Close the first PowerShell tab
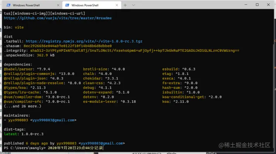 coord(58,5)
